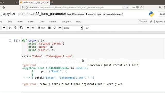Open the command palette keyboard icon
165x93 pixels.
pos(87,28)
